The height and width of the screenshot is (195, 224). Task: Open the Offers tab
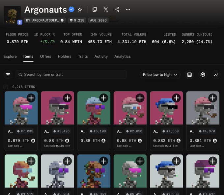[x=45, y=56]
